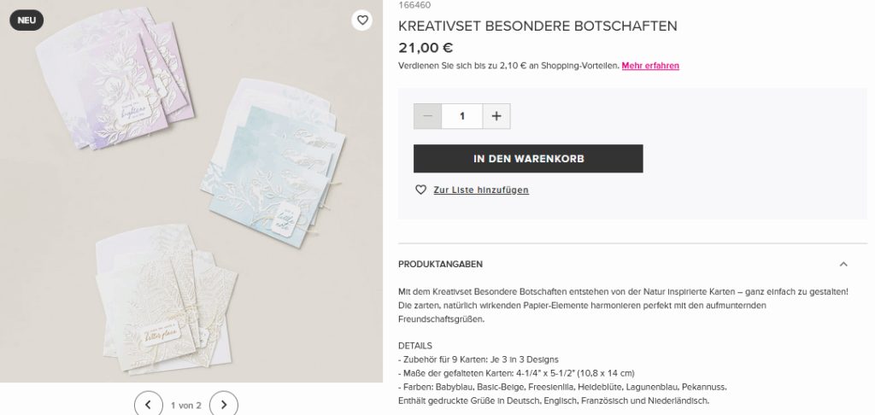This screenshot has width=875, height=415.
Task: Follow the Mehr erfahren link
Action: (650, 66)
